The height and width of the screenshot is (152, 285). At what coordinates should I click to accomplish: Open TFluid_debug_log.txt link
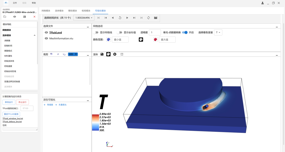12,121
